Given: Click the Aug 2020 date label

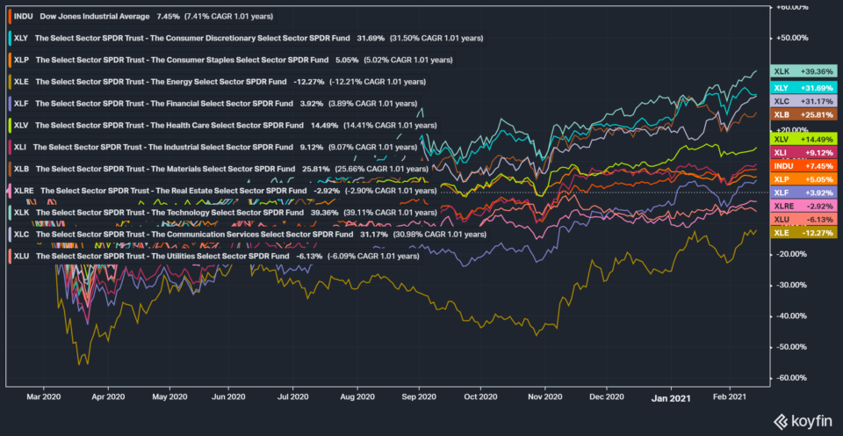Looking at the screenshot, I should point(357,396).
